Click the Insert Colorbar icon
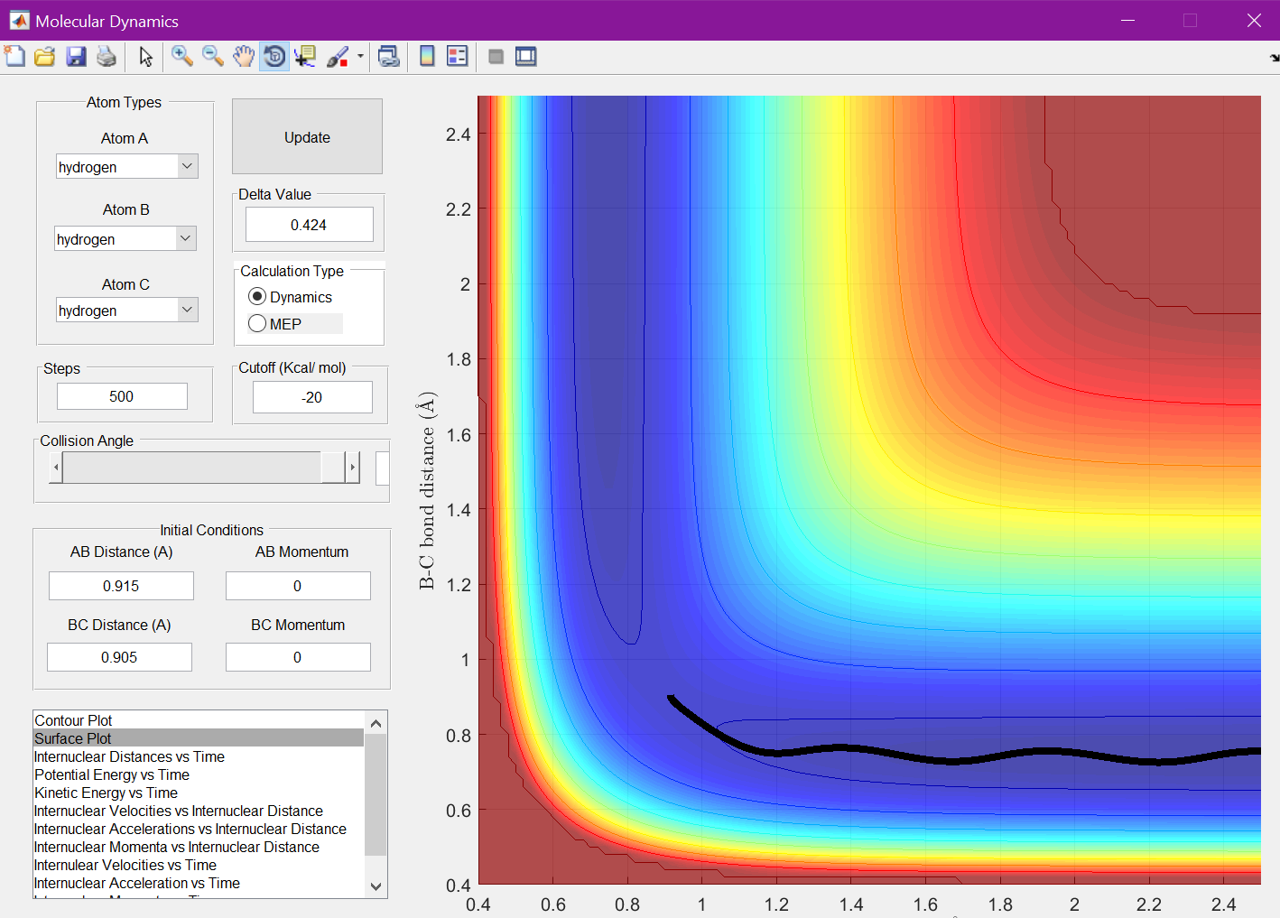The height and width of the screenshot is (918, 1280). point(427,57)
